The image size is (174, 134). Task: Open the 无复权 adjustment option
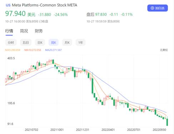tap(164, 50)
